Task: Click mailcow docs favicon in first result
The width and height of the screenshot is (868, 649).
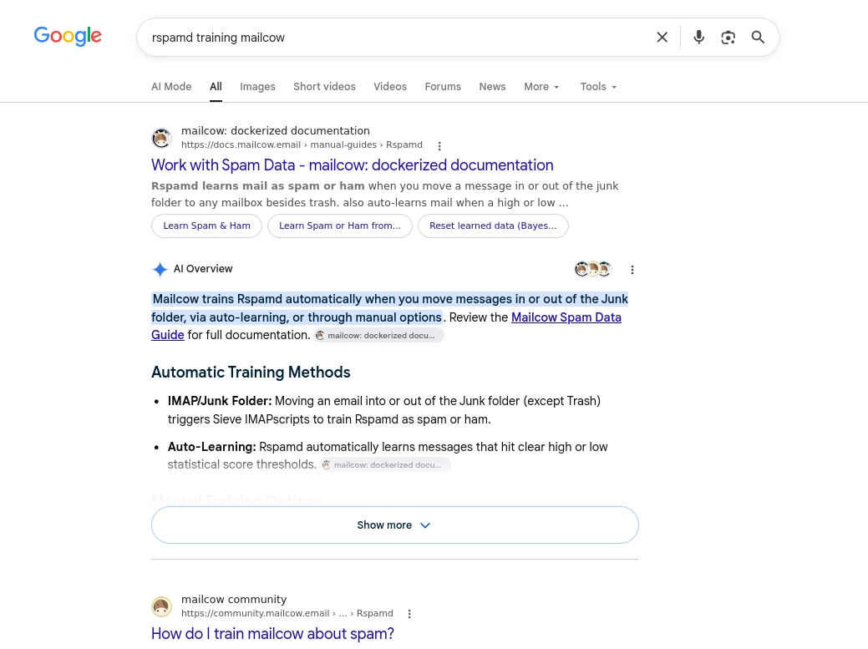Action: point(161,138)
